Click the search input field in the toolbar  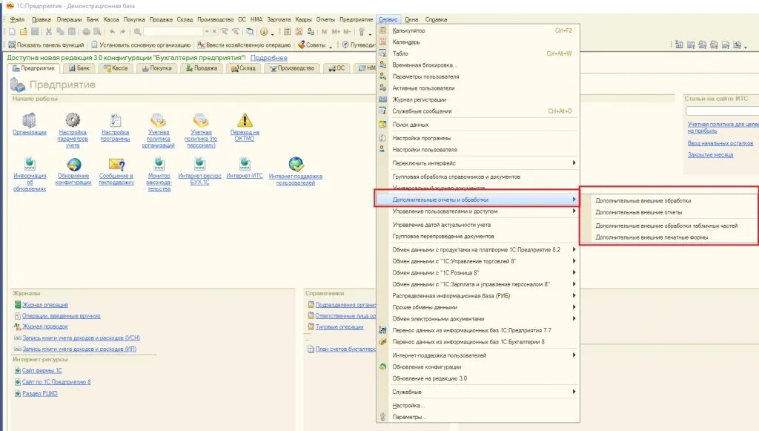[173, 31]
